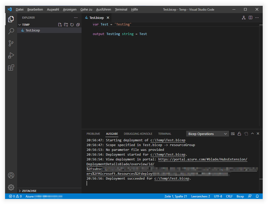Open output log in a new editor
268x204 pixels.
click(x=246, y=134)
